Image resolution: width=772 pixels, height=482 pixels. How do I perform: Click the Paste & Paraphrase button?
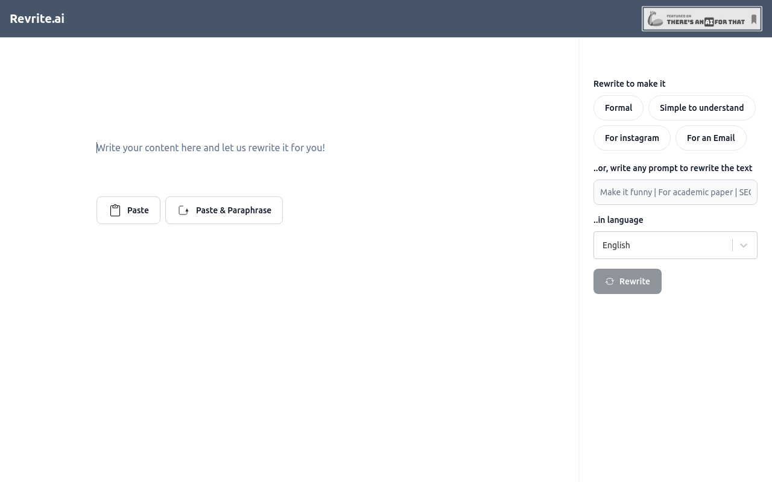tap(224, 210)
